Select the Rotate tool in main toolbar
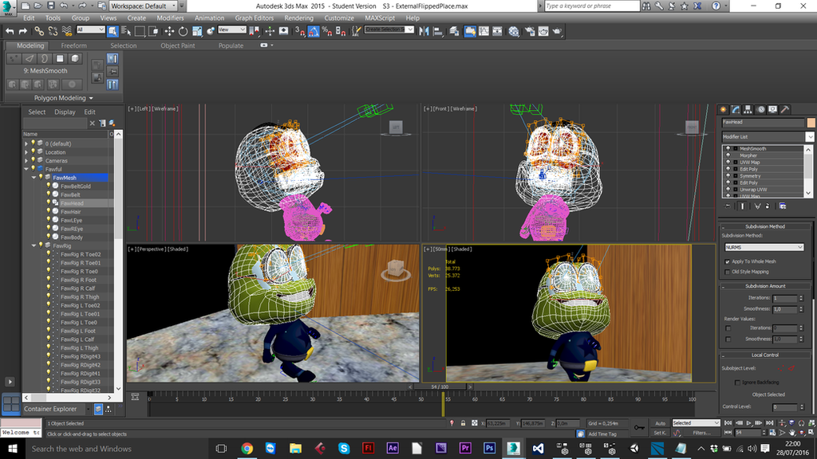Image resolution: width=817 pixels, height=459 pixels. coord(183,31)
